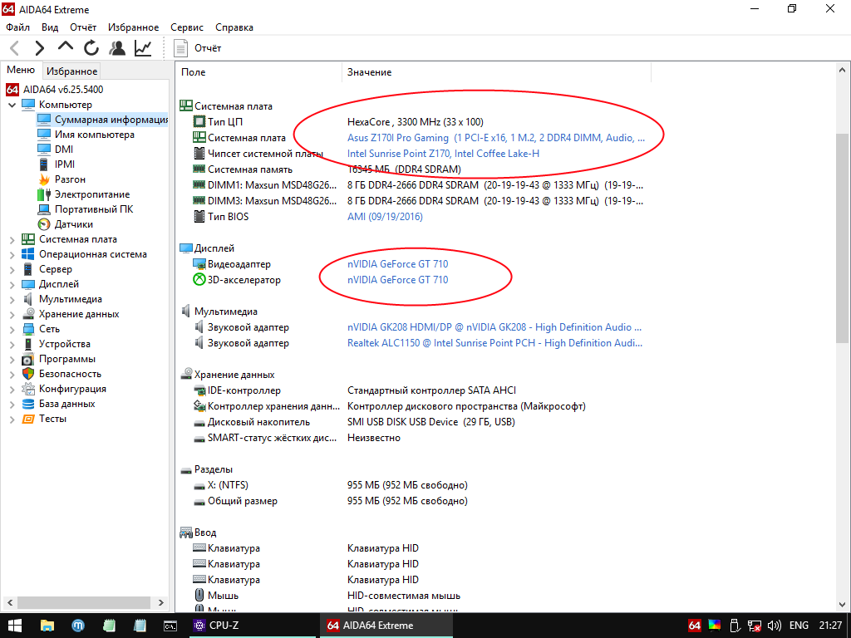Screen dimensions: 851x638
Task: Expand the Системная плата tree node
Action: [12, 239]
